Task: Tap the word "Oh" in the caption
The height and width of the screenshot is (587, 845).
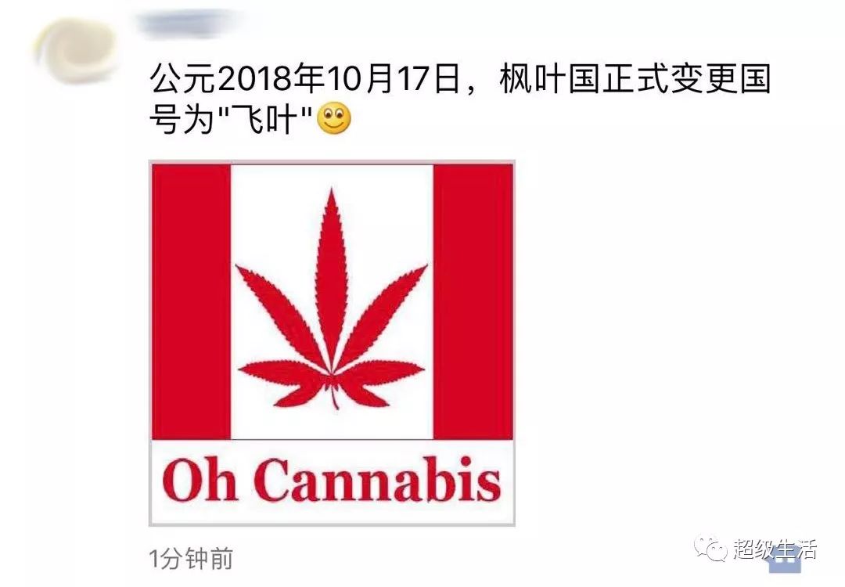Action: click(x=200, y=480)
